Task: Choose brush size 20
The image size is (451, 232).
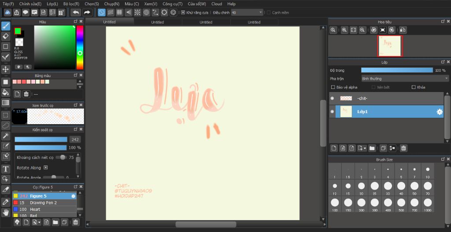Action: [x=361, y=188]
